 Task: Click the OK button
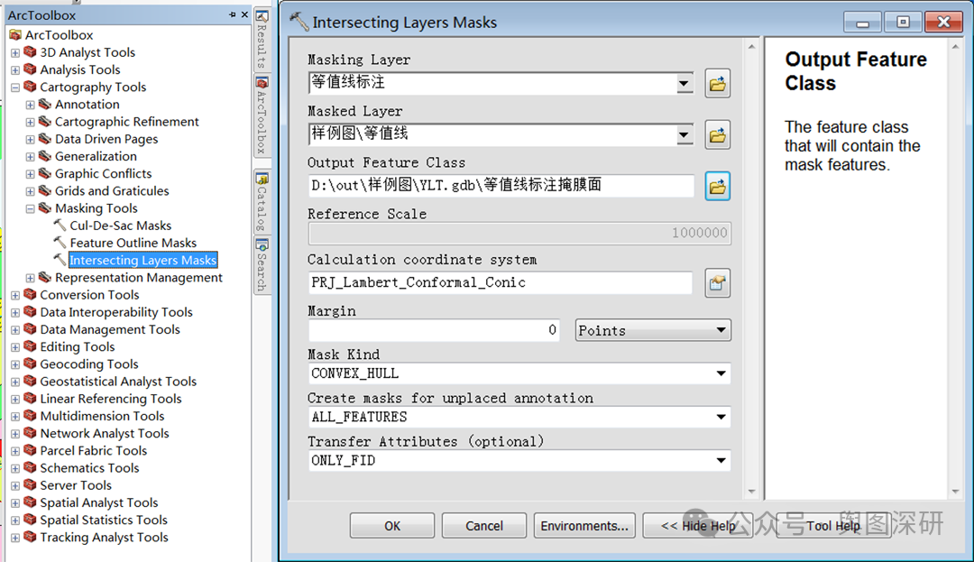392,526
